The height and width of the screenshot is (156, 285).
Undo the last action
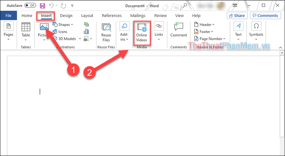51,6
